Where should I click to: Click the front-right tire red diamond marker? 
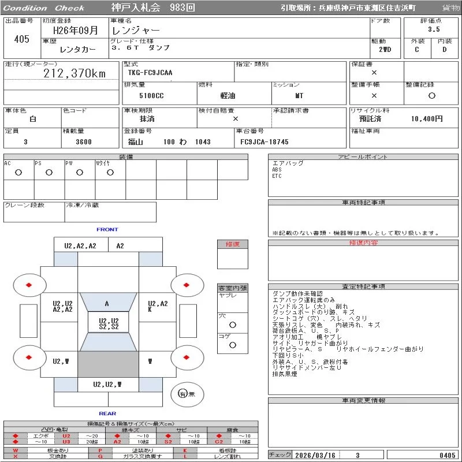187,285
